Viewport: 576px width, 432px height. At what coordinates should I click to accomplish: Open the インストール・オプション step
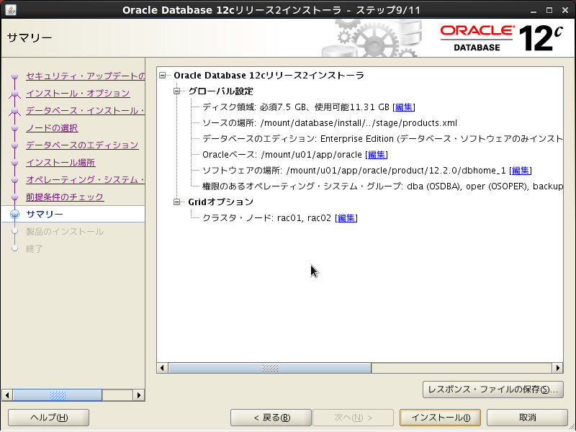click(x=78, y=94)
